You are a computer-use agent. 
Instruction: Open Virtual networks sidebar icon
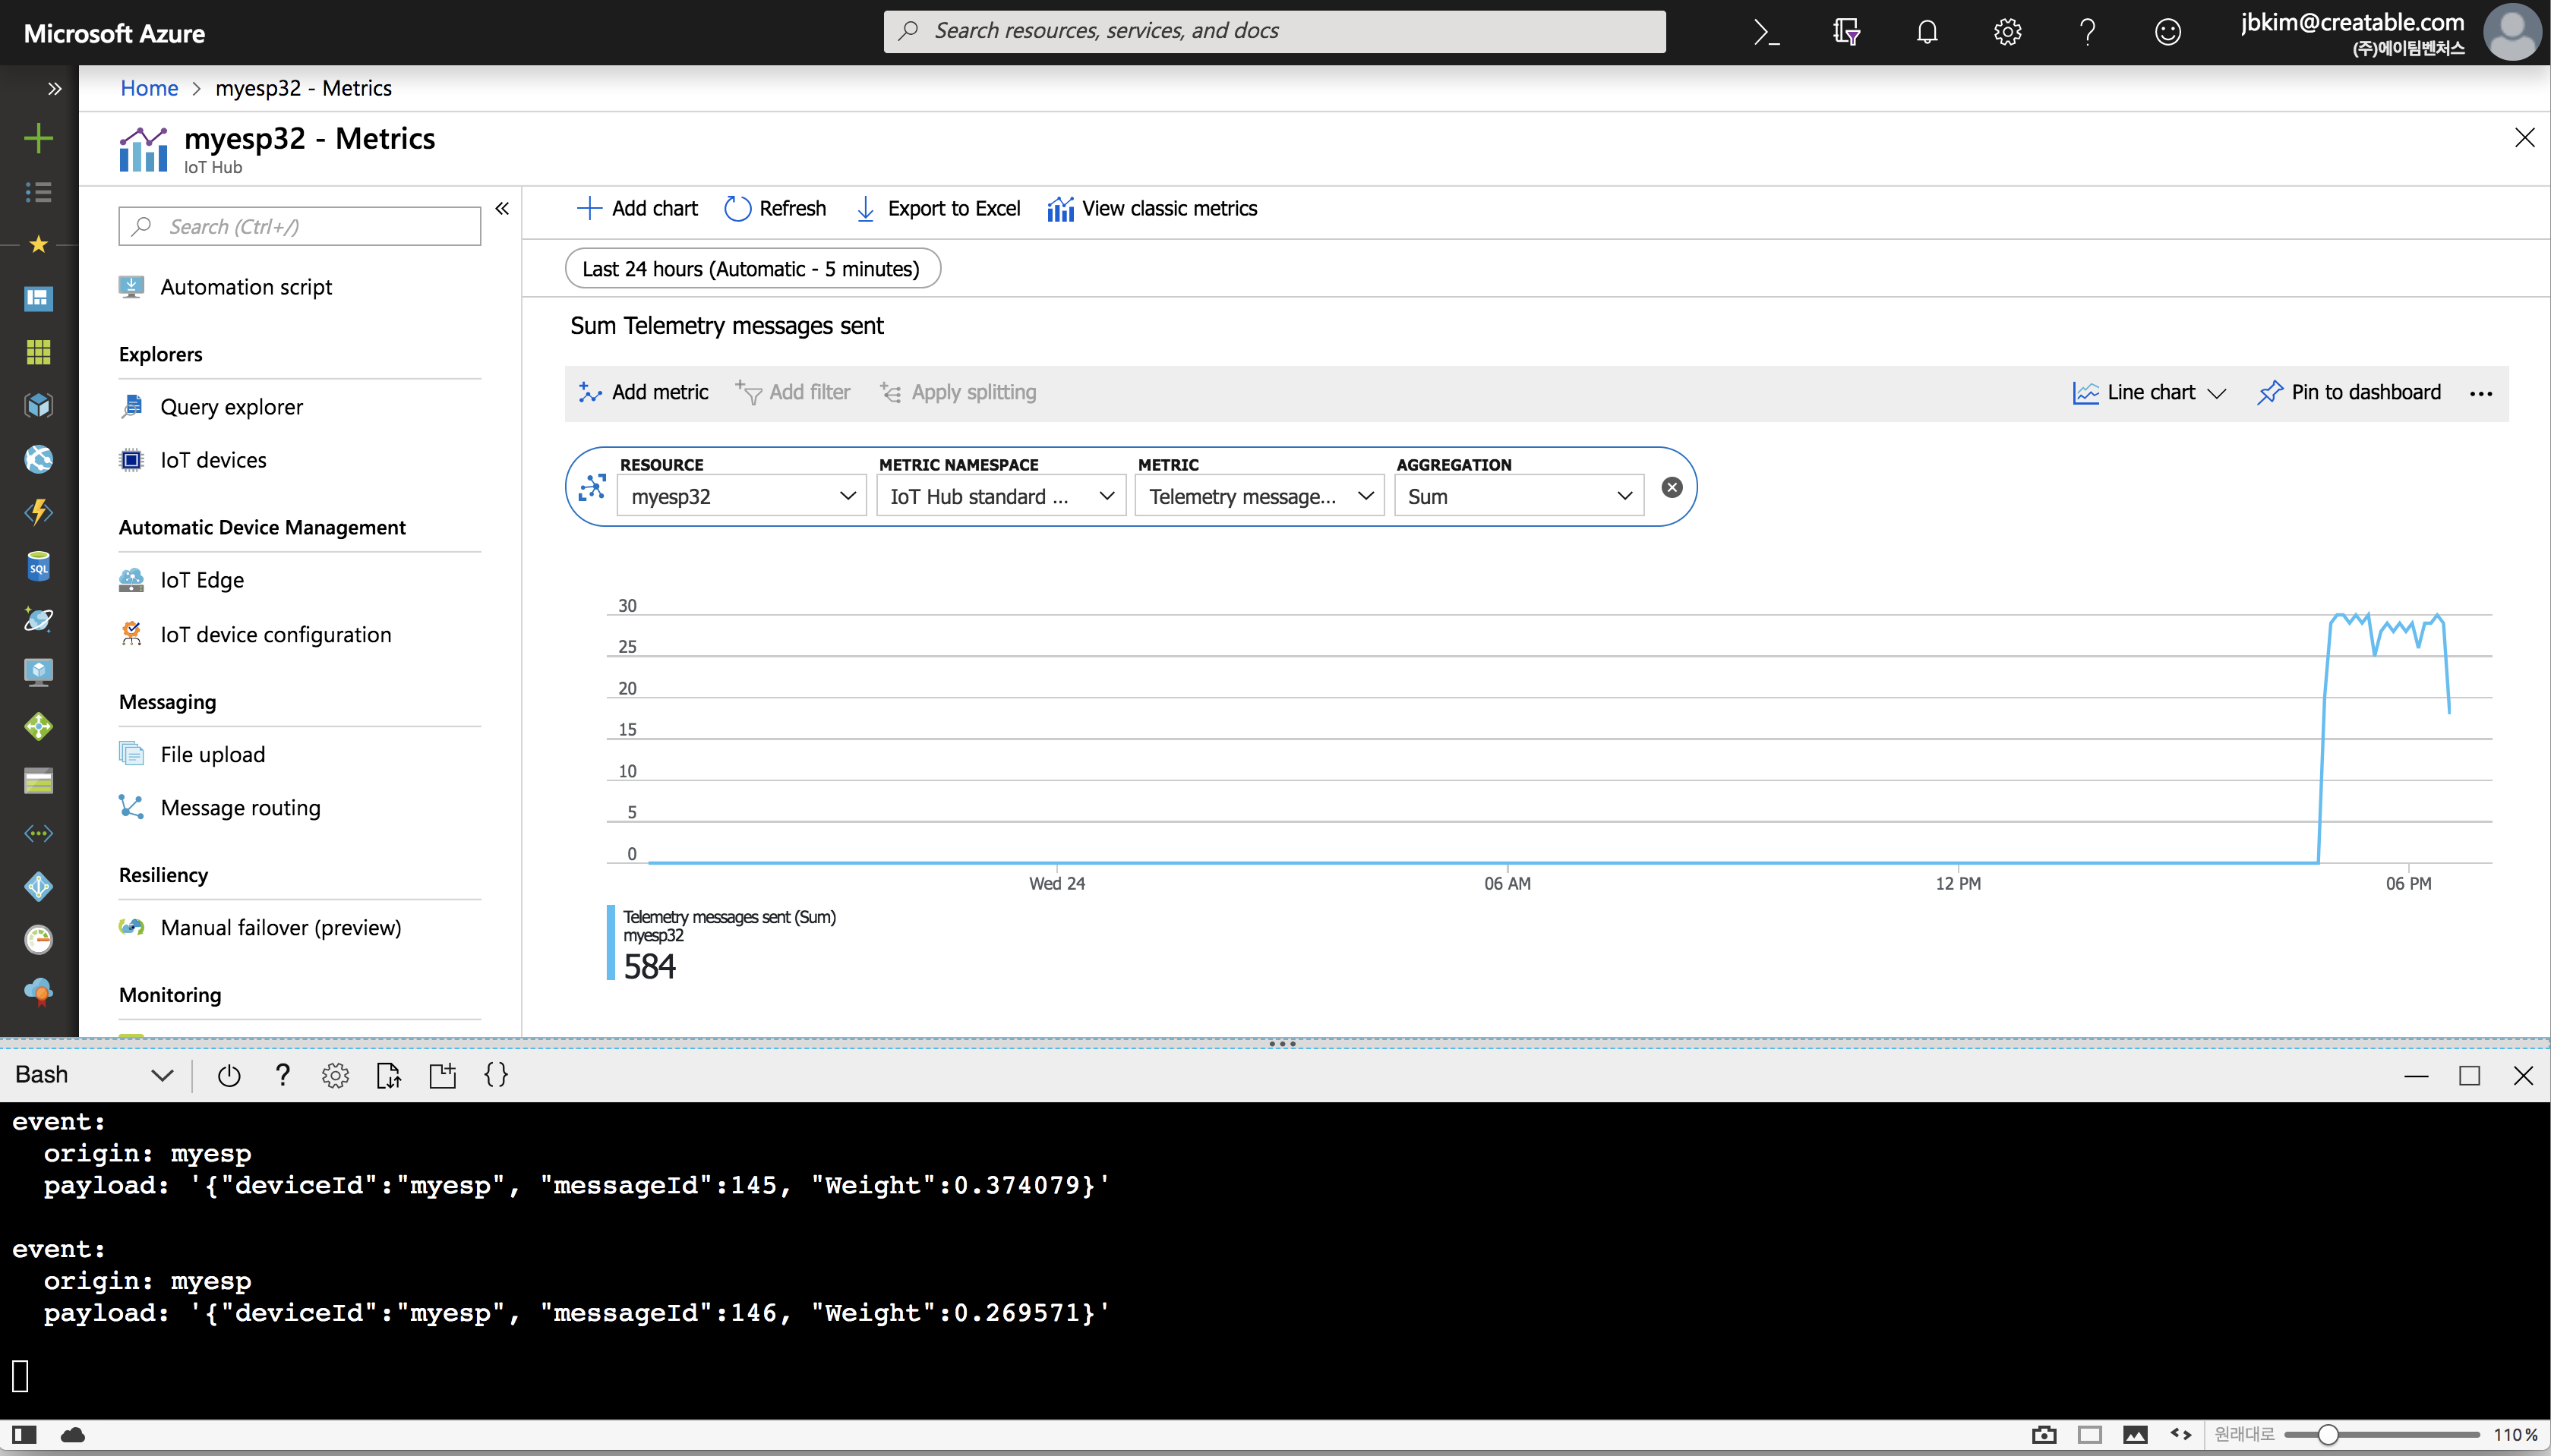tap(38, 833)
